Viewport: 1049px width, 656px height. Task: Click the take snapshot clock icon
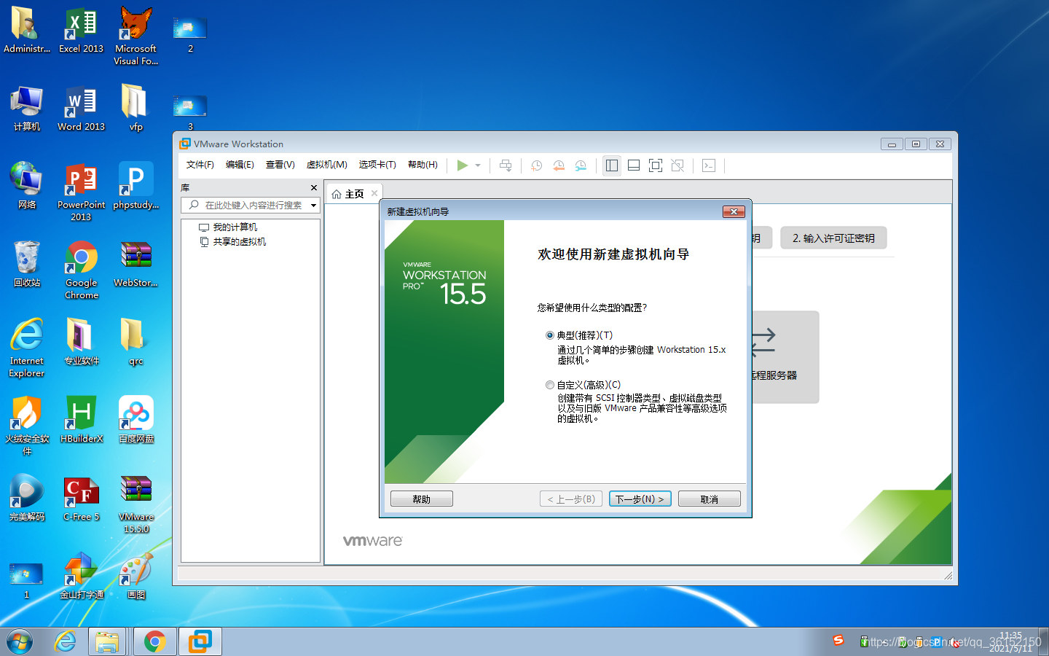pyautogui.click(x=536, y=165)
